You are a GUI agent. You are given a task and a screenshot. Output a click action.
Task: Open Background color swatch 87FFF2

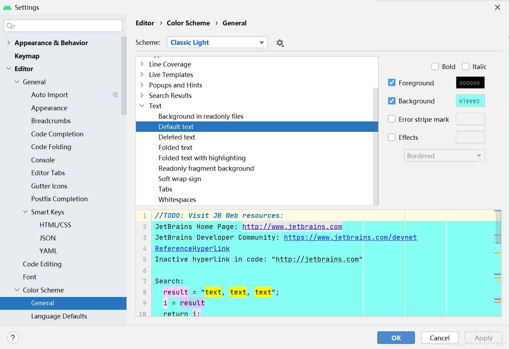470,101
